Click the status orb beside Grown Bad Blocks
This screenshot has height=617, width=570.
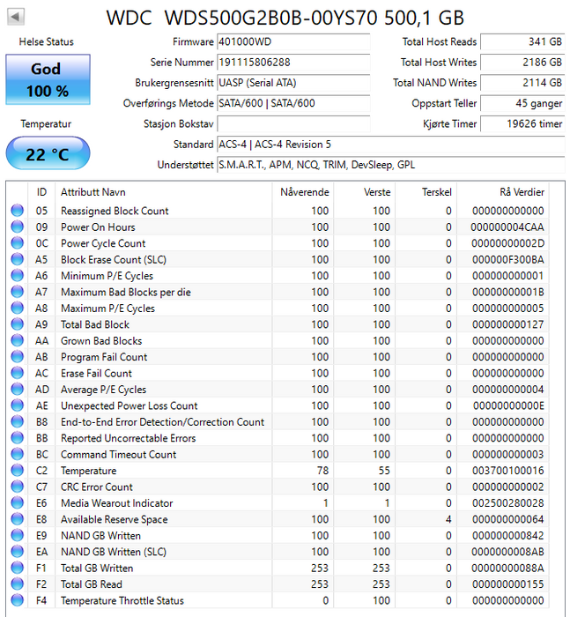(17, 341)
